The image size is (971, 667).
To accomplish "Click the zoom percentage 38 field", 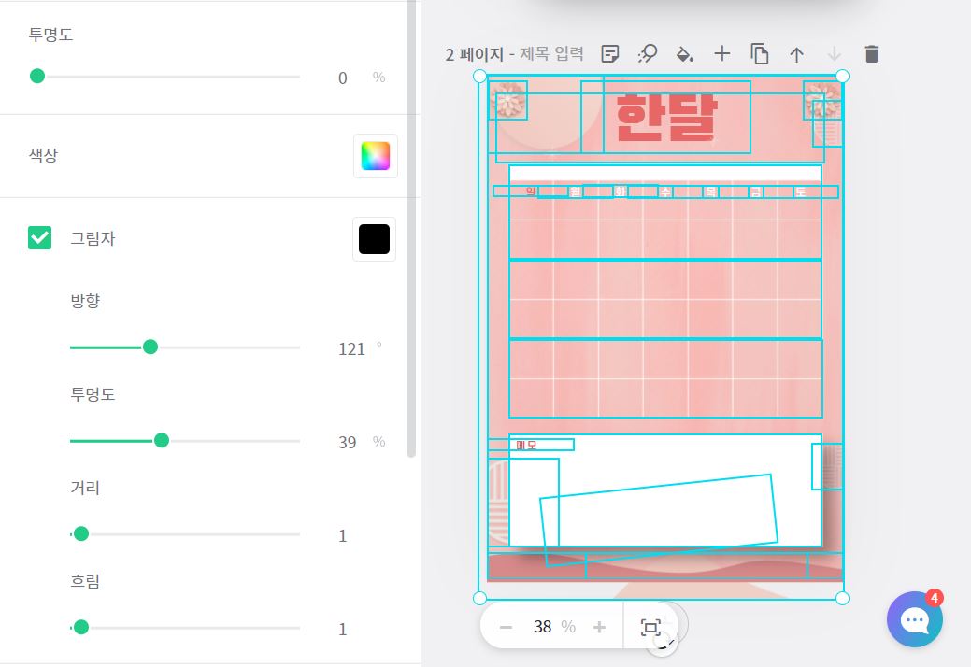I will (542, 627).
